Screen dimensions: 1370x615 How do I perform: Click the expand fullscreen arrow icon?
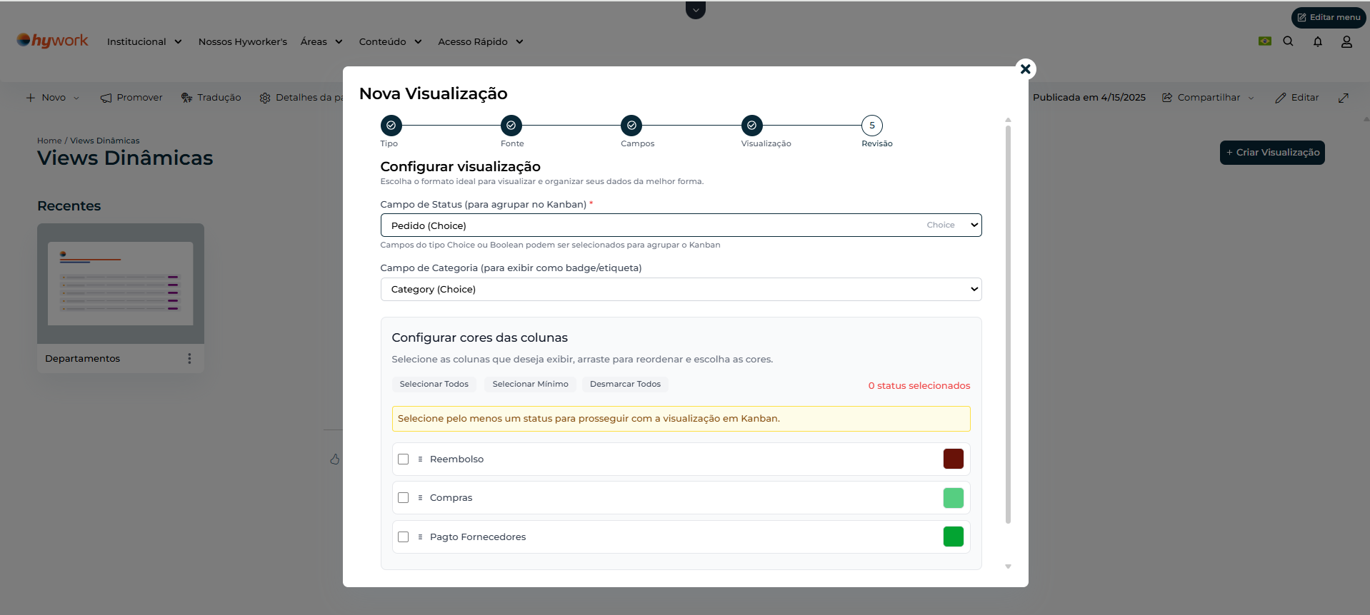(x=1343, y=98)
